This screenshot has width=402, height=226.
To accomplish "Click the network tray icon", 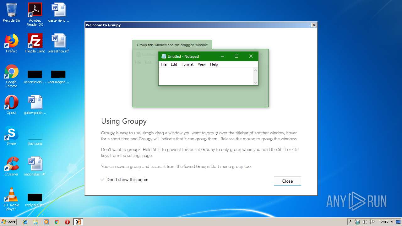I will pos(357,222).
